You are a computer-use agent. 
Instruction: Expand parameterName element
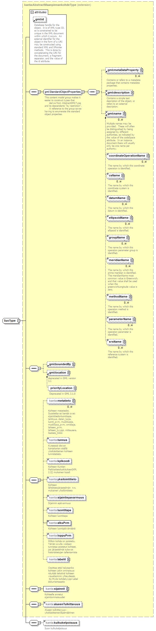coord(134,319)
